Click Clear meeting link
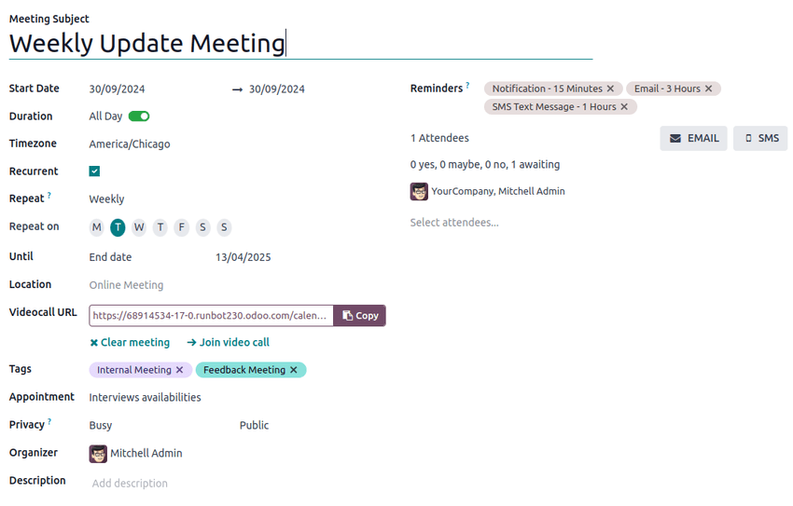 (x=130, y=343)
